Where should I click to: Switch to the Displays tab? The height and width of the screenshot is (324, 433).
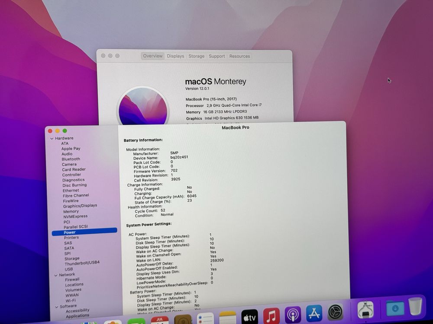coord(175,56)
